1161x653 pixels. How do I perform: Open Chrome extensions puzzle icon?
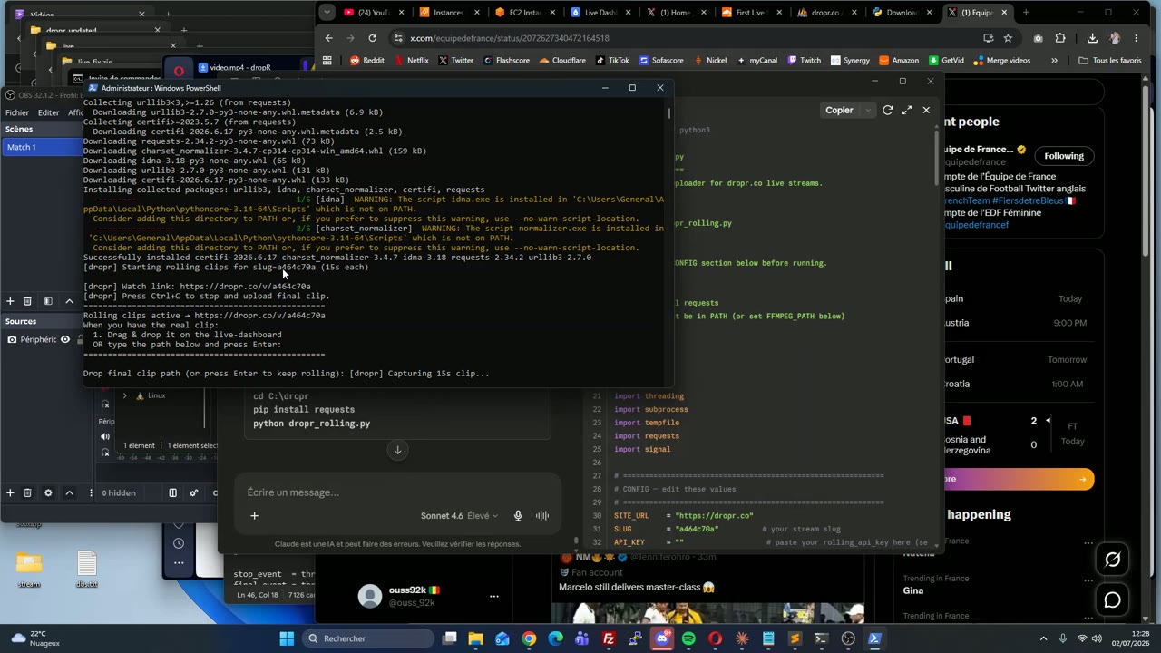coord(1060,38)
